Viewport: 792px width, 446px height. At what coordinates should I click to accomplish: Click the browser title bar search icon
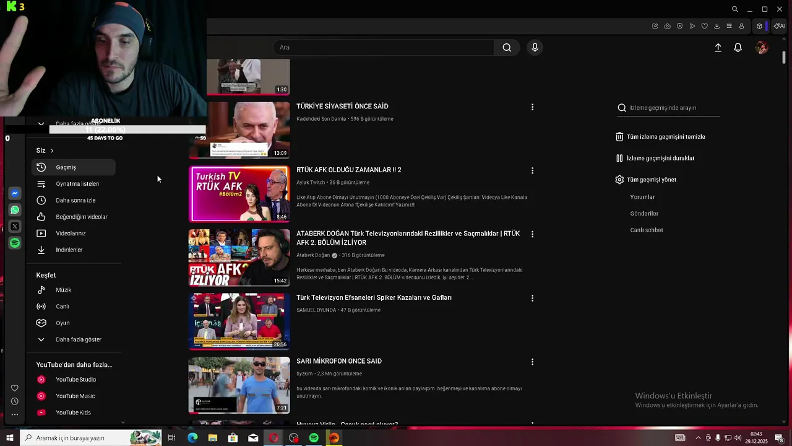734,9
